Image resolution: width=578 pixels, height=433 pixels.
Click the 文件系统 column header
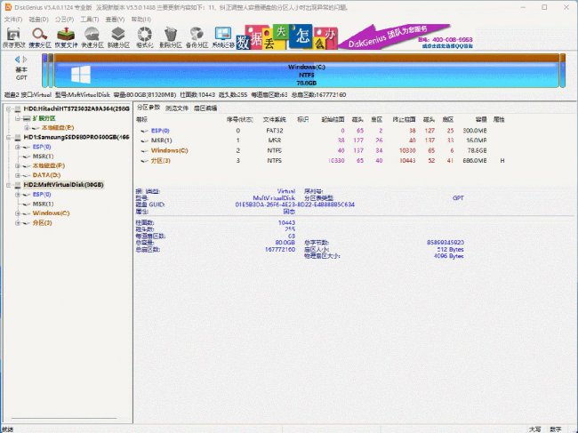pyautogui.click(x=274, y=119)
